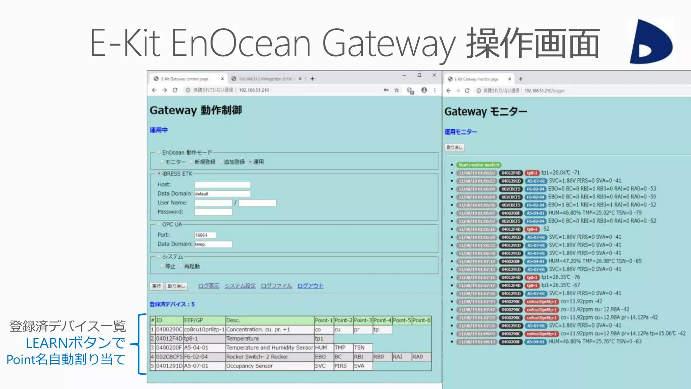The width and height of the screenshot is (691, 389).
Task: Click the PIRS point cell in row 5
Action: click(x=343, y=366)
